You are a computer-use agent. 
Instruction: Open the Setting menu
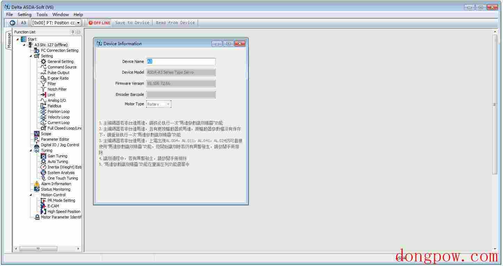coord(25,15)
